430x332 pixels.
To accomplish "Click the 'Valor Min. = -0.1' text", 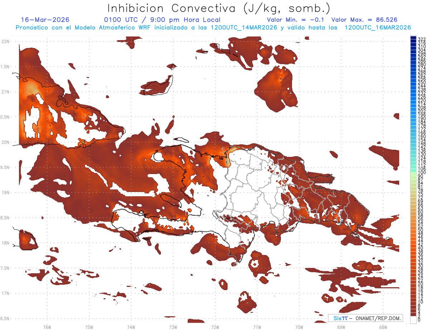I will (x=295, y=20).
